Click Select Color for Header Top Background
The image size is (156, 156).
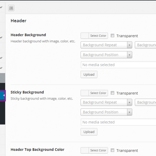point(98,150)
